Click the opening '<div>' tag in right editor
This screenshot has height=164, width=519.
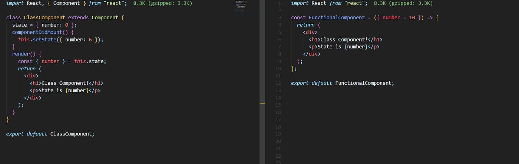[x=310, y=32]
